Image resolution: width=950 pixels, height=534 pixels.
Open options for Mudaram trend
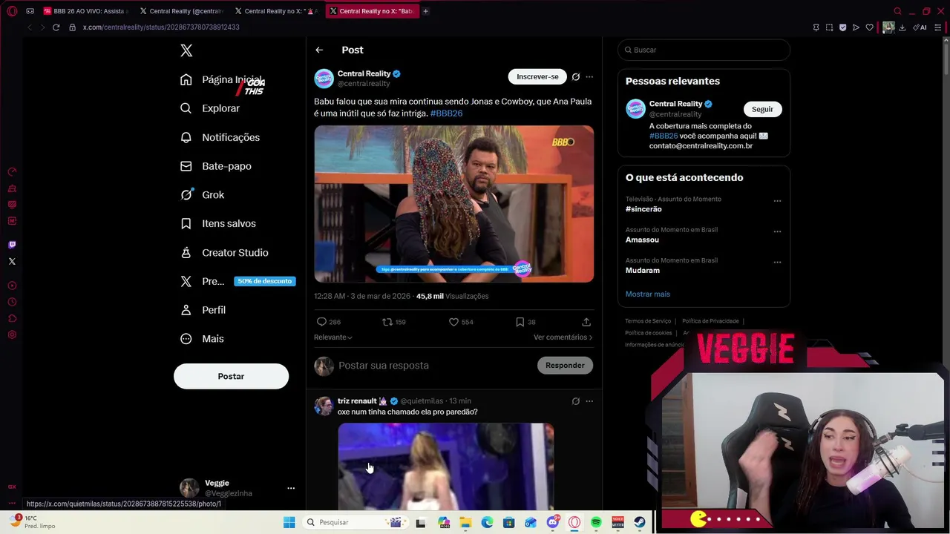[777, 263]
